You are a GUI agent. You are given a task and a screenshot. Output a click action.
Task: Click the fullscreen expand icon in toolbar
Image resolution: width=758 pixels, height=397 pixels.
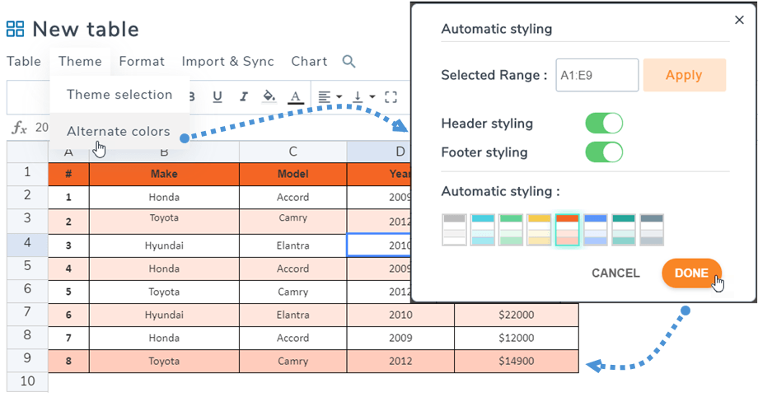(391, 97)
